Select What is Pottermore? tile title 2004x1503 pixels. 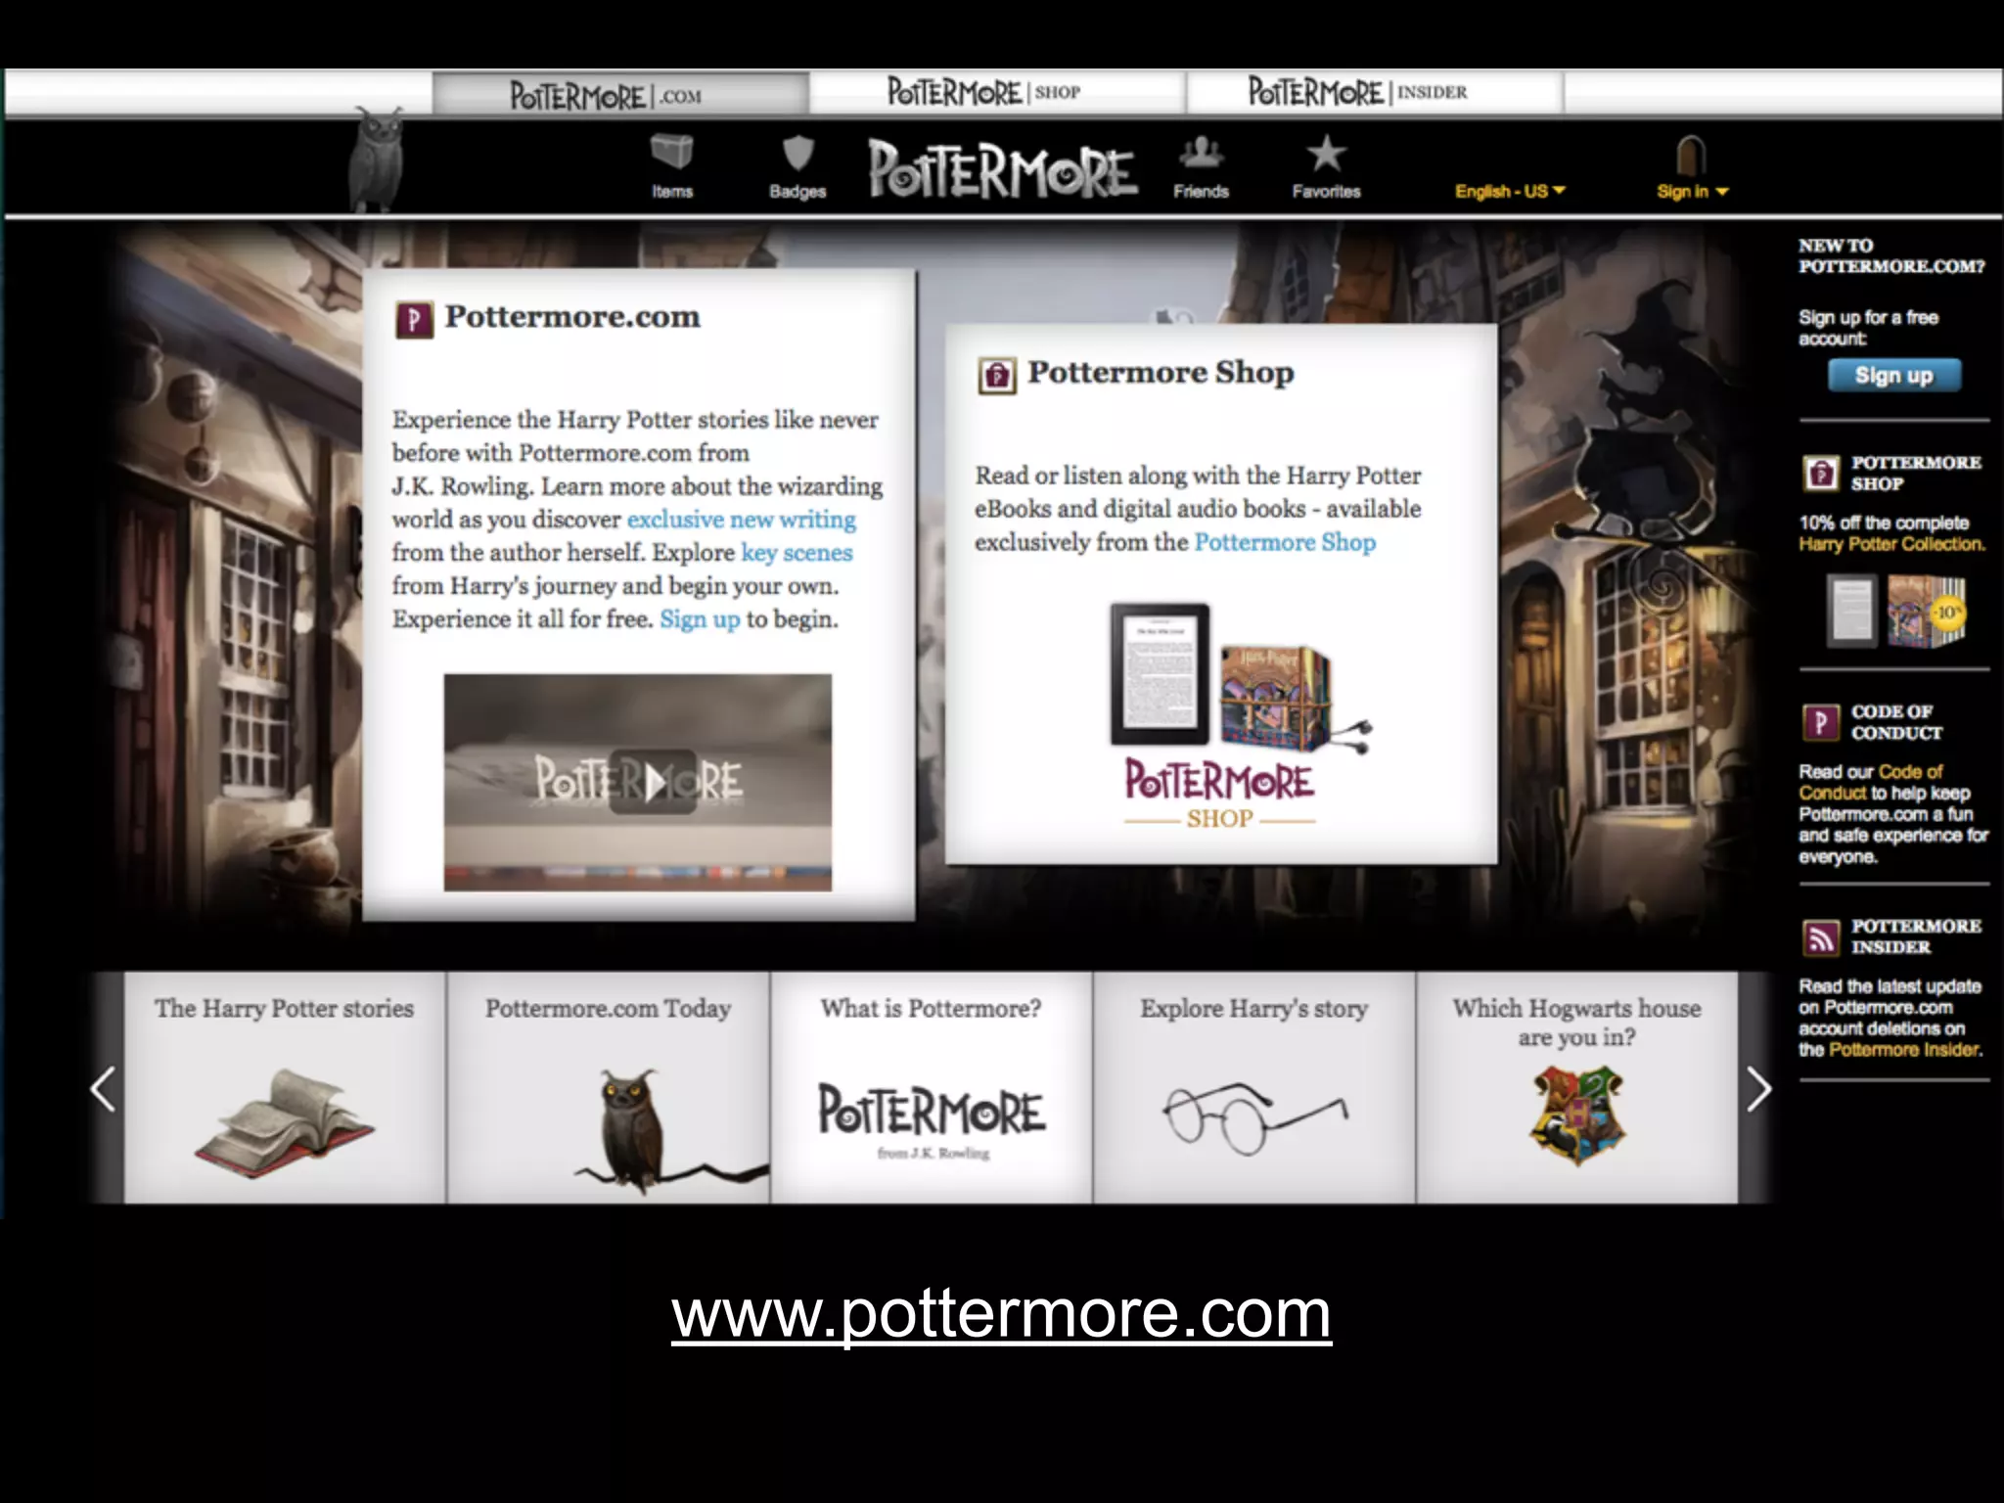click(931, 1008)
